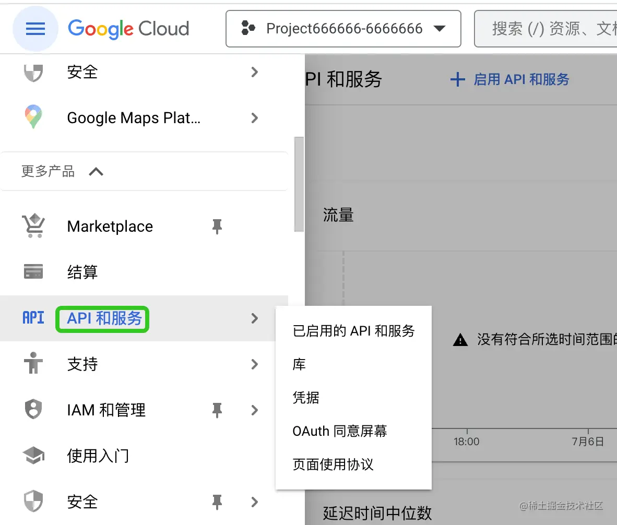
Task: Click the 延迟时间中位数 chart heading
Action: 377,513
